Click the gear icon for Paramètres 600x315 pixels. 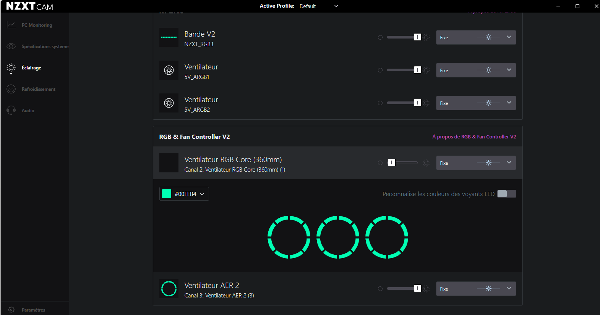coord(11,310)
